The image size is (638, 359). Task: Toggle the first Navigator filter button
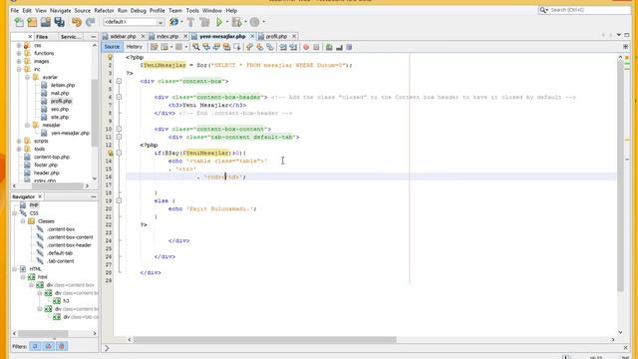36,346
